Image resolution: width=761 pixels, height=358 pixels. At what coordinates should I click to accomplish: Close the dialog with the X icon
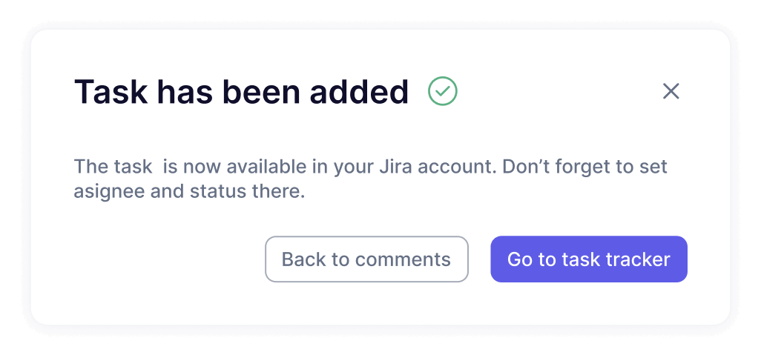(x=671, y=91)
